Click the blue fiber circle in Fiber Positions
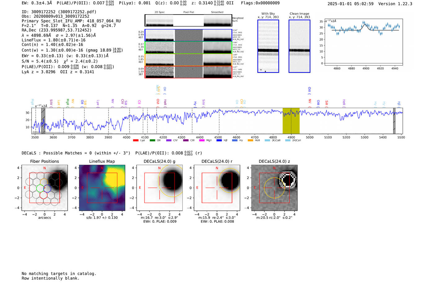Image resolution: width=434 pixels, height=295 pixels. tap(47, 188)
